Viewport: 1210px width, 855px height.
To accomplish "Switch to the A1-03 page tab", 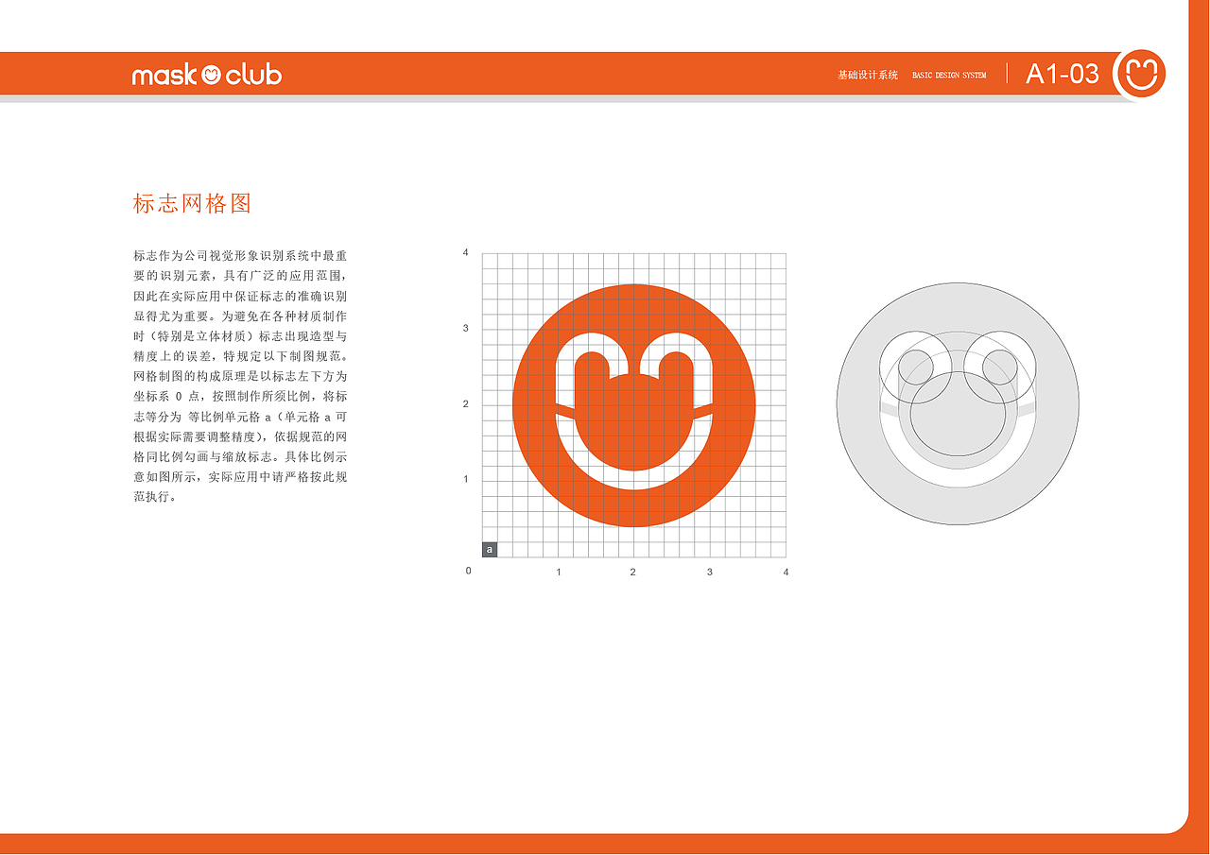I will coord(1063,72).
